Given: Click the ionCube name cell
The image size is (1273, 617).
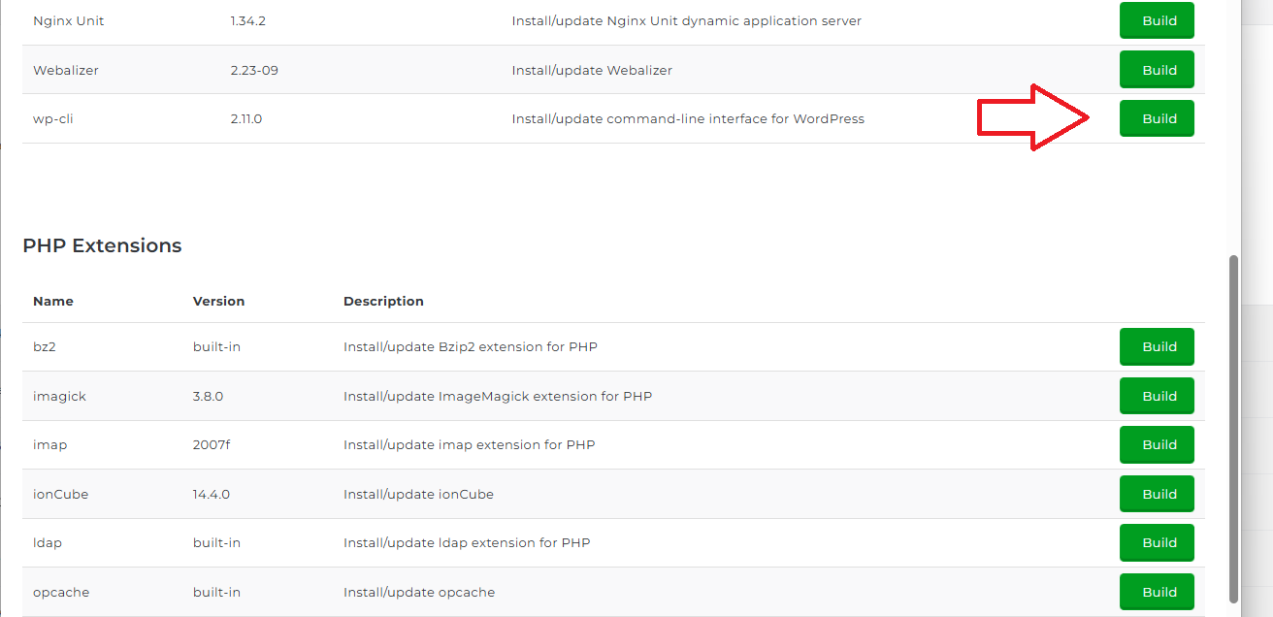Looking at the screenshot, I should [60, 494].
